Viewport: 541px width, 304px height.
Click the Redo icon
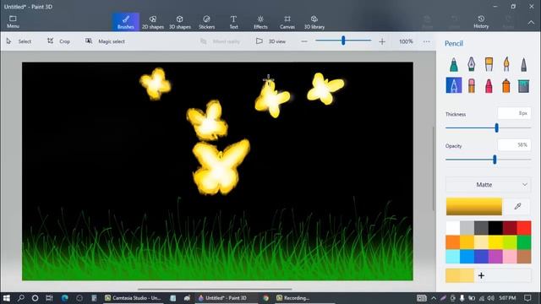pyautogui.click(x=508, y=22)
